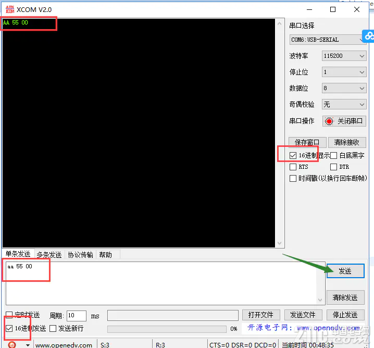Click the file send progress bar

(x=167, y=329)
